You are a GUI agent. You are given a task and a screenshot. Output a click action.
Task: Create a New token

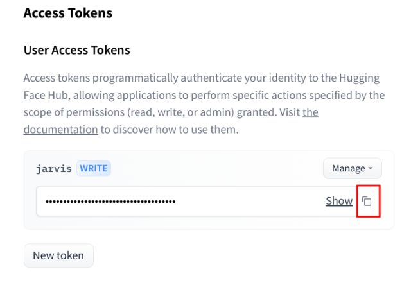click(x=58, y=255)
